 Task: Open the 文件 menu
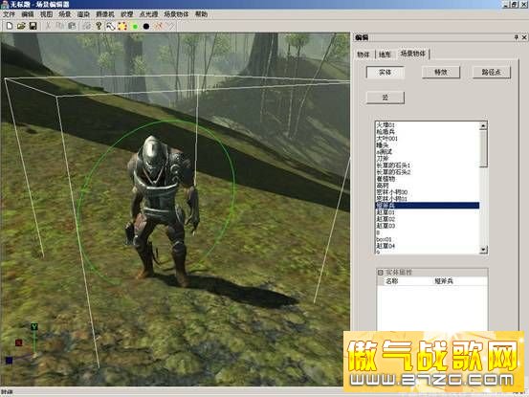pyautogui.click(x=10, y=14)
